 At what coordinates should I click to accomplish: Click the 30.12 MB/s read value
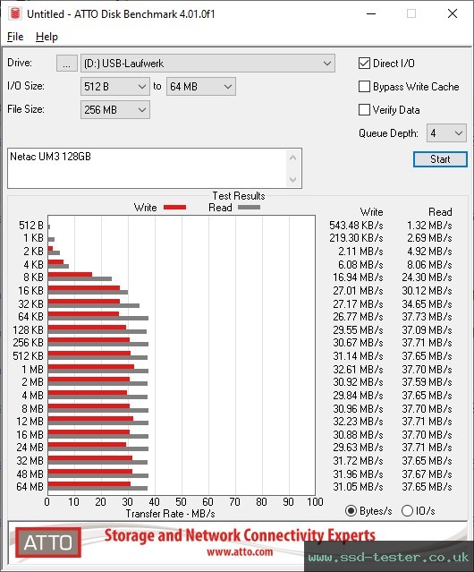(x=427, y=291)
